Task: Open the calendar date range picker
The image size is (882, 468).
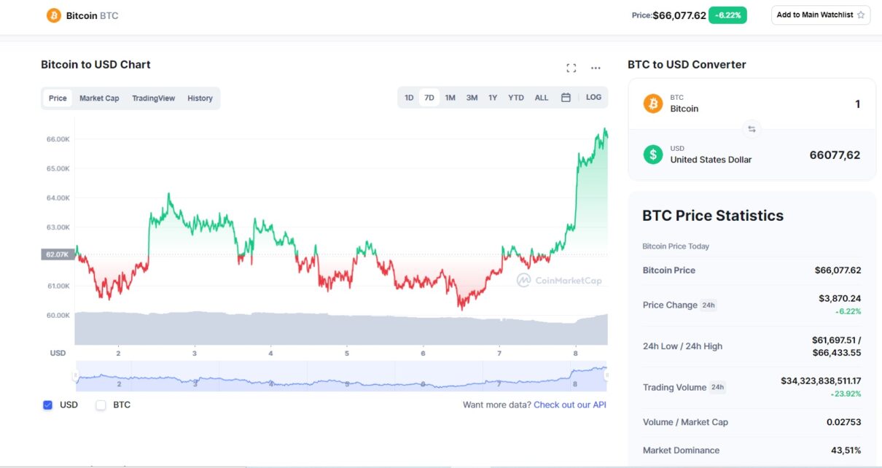Action: click(566, 98)
